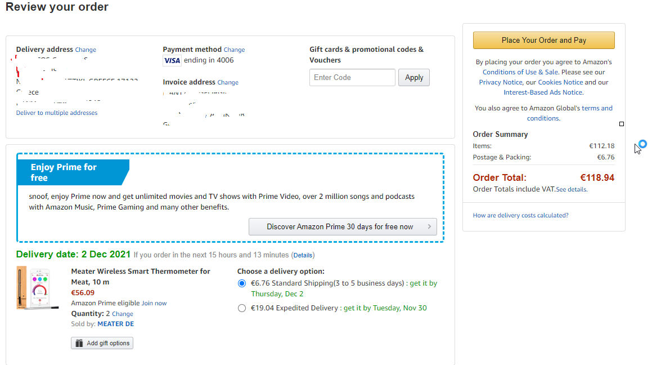The image size is (670, 365).
Task: Change the delivery address
Action: [x=86, y=50]
